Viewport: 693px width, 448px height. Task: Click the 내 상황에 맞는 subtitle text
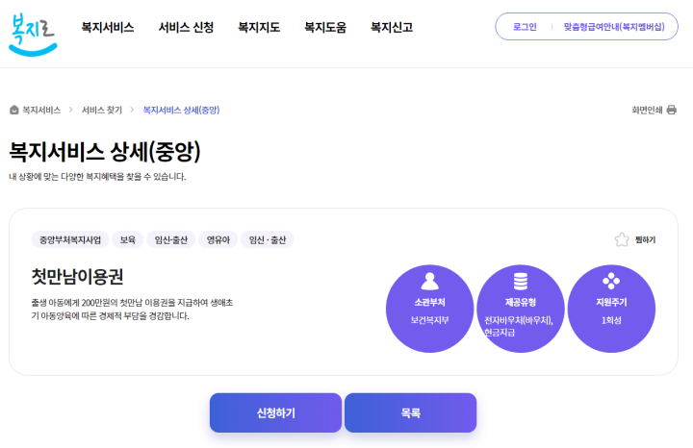(x=97, y=177)
